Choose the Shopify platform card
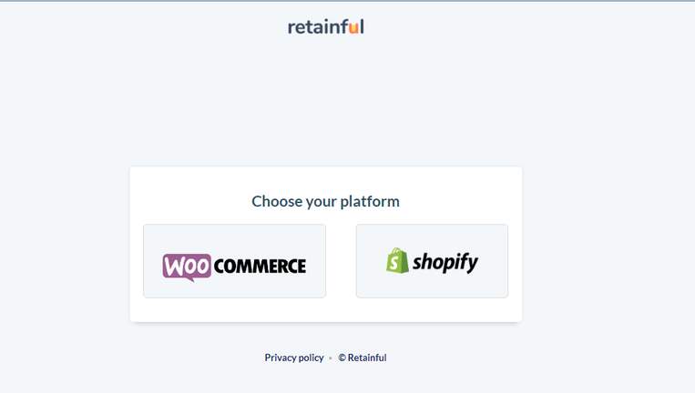 (x=432, y=261)
